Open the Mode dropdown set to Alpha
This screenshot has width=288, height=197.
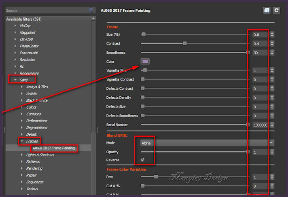pyautogui.click(x=207, y=143)
